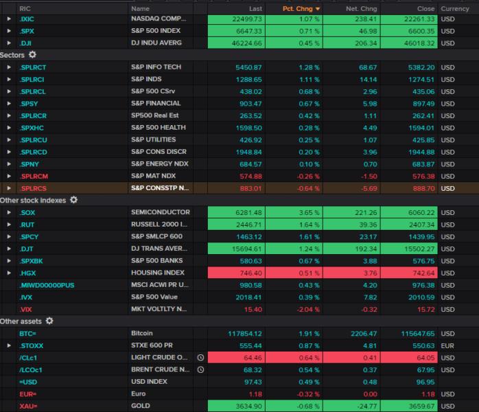
Task: Toggle the Pct. Chng sort arrow
Action: click(x=318, y=9)
